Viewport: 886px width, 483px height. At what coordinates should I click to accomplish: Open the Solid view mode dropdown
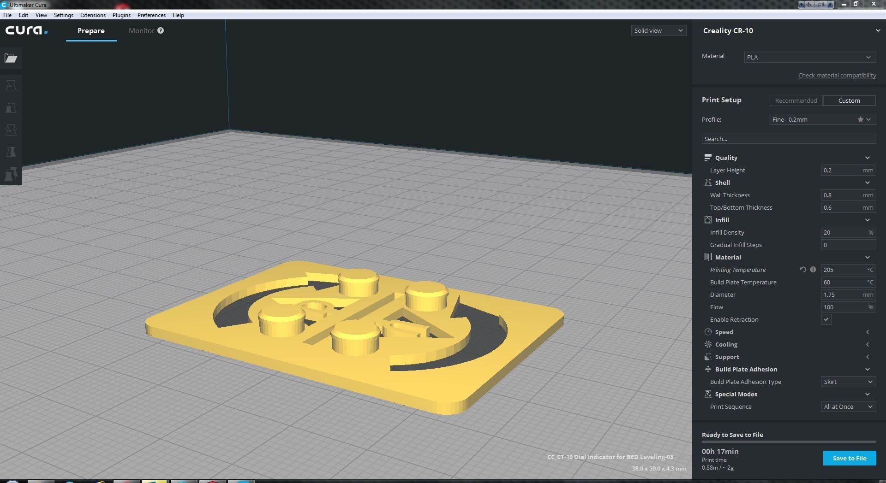(658, 30)
